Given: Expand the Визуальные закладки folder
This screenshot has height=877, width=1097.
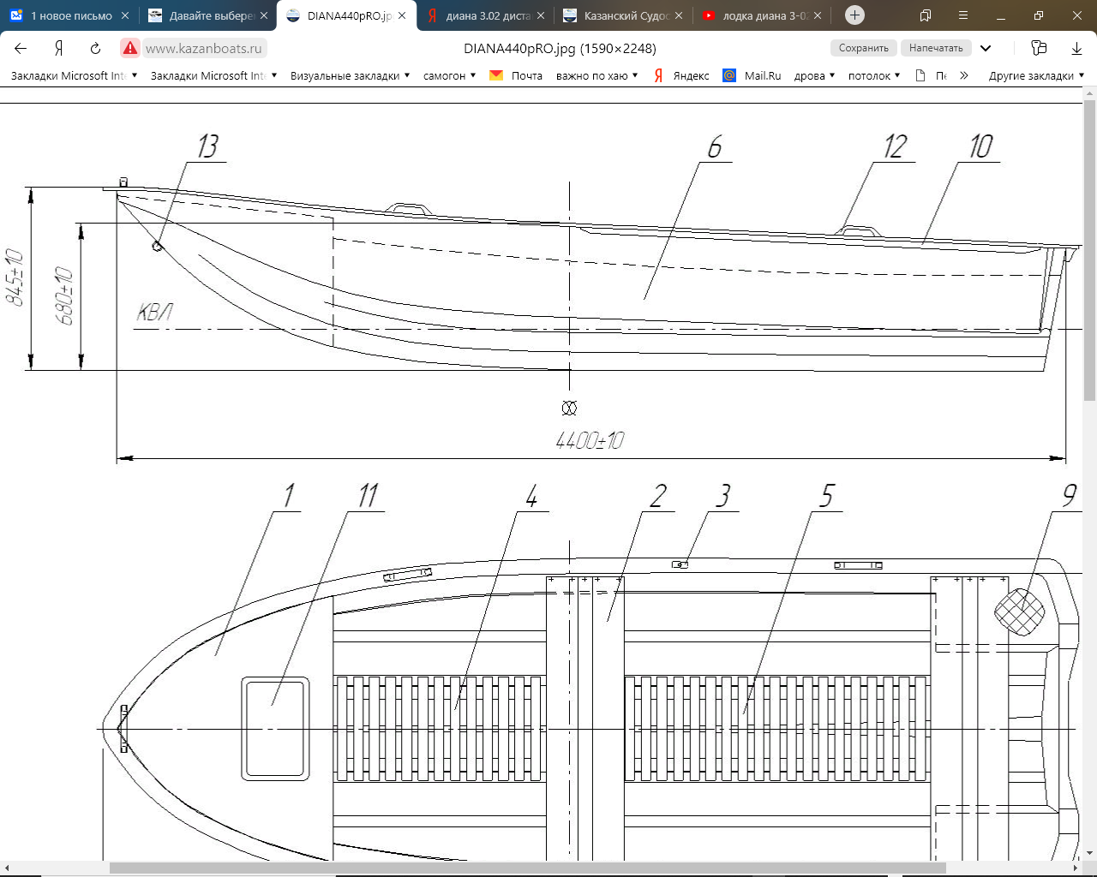Looking at the screenshot, I should pyautogui.click(x=350, y=75).
